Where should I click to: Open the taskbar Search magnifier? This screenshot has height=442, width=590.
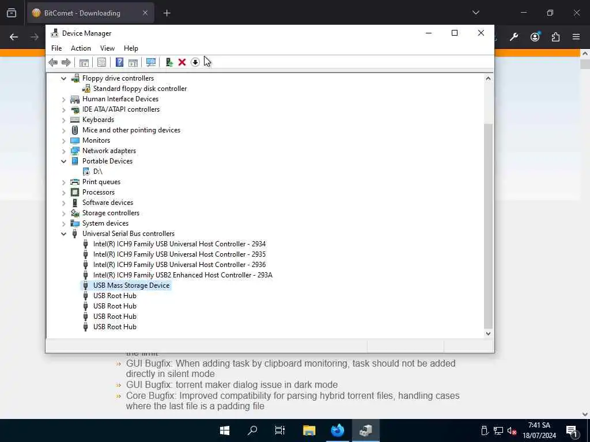[252, 430]
